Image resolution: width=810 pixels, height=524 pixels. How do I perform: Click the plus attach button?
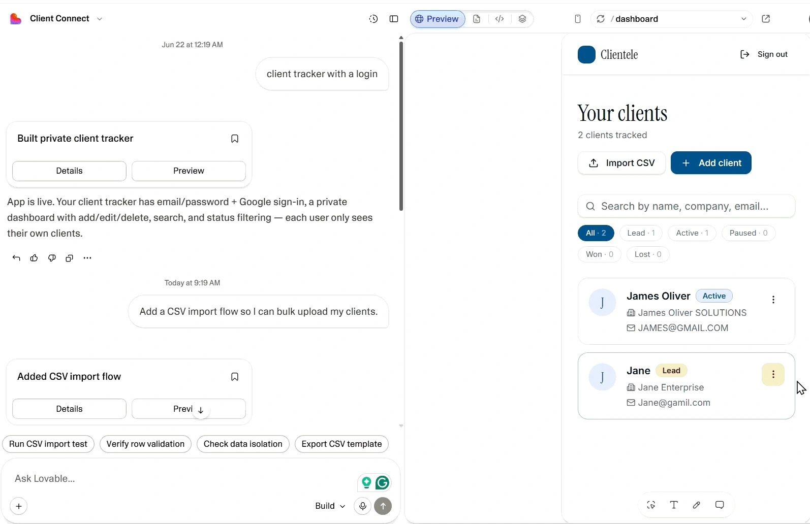[x=19, y=506]
